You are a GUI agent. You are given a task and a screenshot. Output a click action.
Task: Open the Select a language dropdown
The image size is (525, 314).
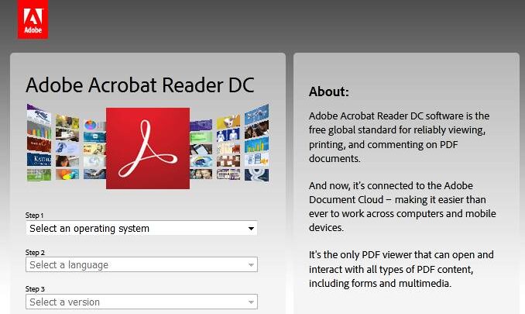[x=141, y=264]
